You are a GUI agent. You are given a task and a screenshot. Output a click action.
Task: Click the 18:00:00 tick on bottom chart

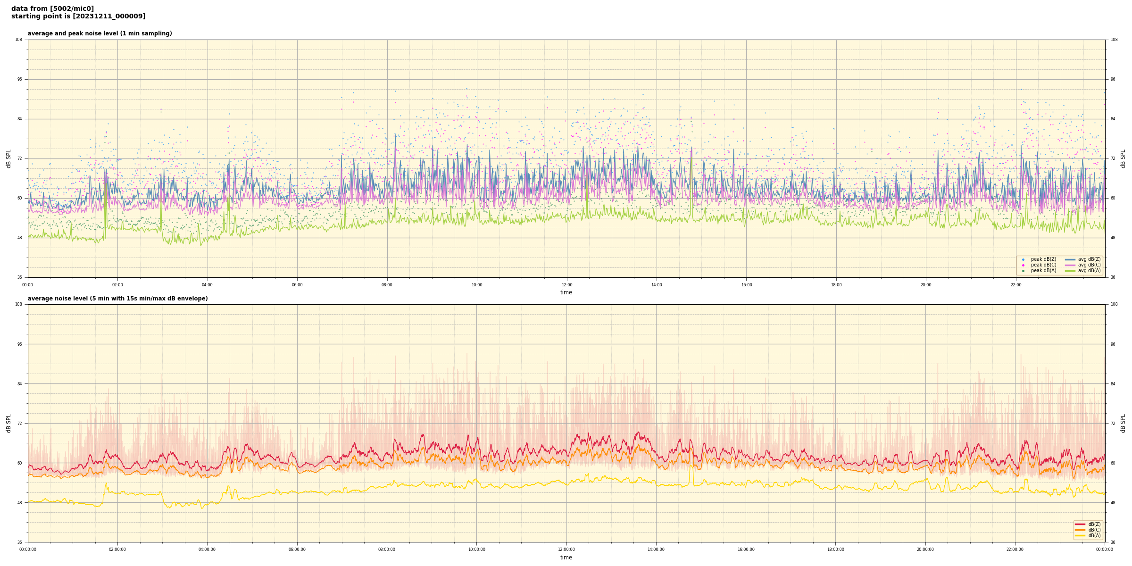(835, 549)
